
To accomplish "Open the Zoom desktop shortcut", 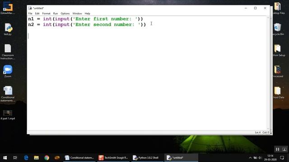I will click(x=8, y=71).
